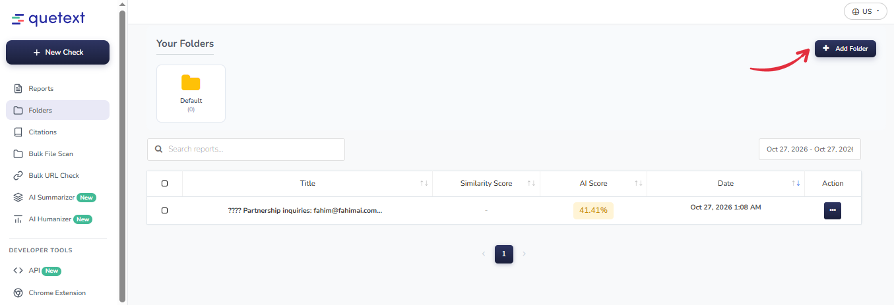Viewport: 894px width, 305px height.
Task: Click the Bulk File Scan folder icon
Action: point(18,153)
